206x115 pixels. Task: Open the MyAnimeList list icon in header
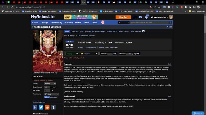[134, 17]
